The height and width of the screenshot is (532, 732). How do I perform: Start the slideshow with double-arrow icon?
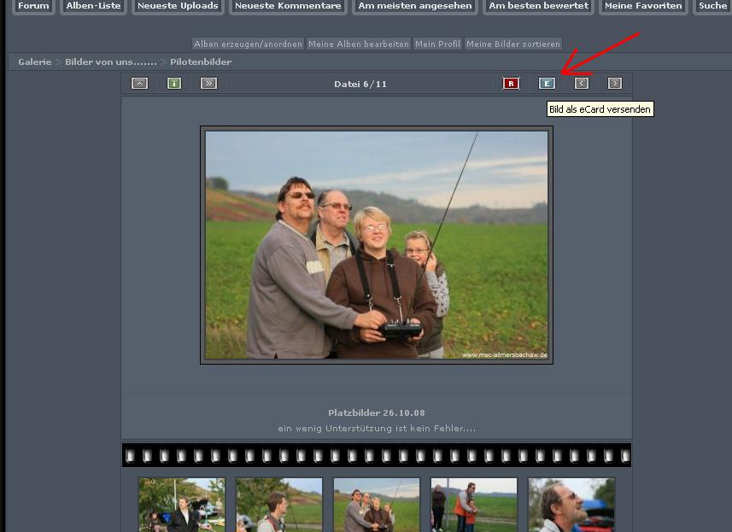click(208, 84)
